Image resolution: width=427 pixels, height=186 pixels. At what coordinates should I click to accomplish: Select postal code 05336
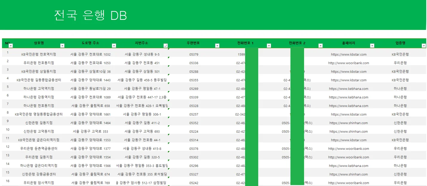194,63
